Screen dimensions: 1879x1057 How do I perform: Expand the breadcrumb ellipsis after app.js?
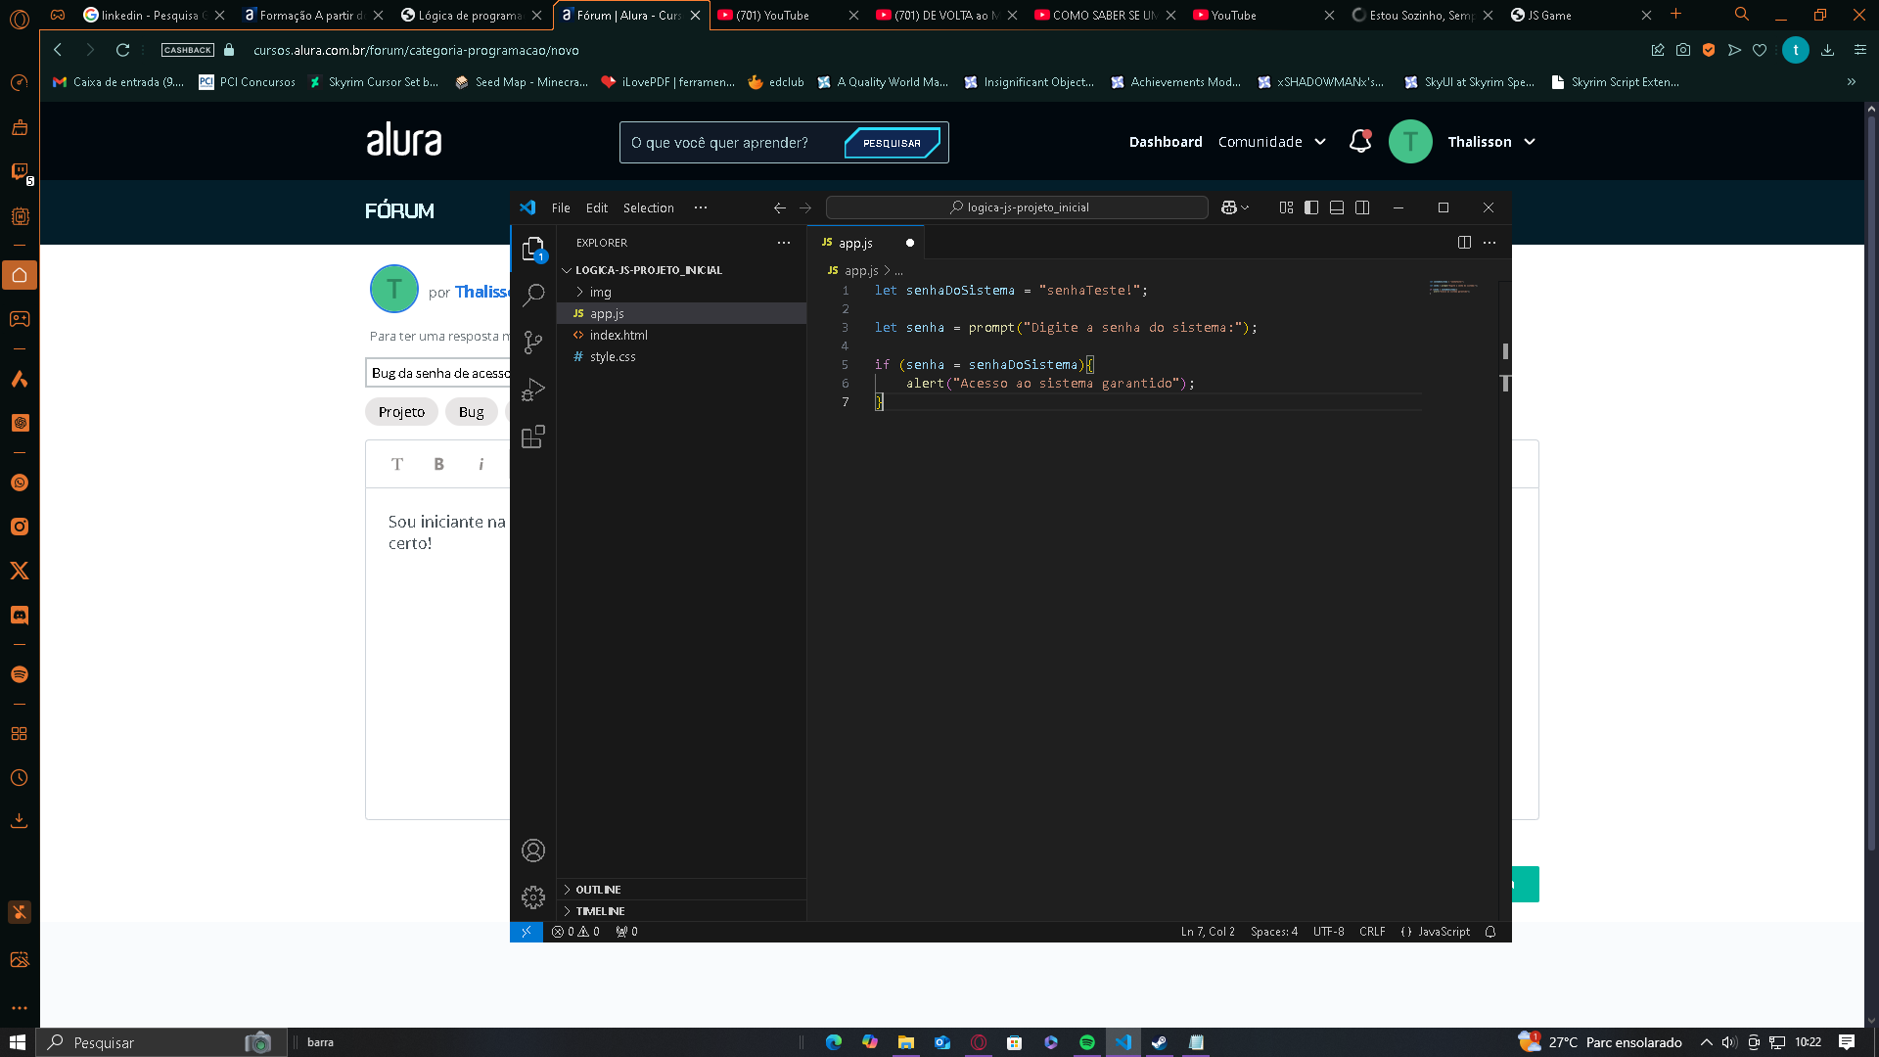point(899,270)
